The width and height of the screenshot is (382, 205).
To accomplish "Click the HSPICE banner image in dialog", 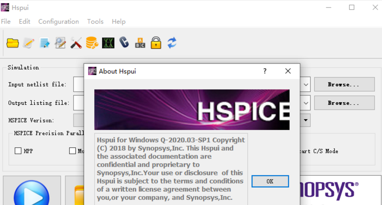I will [x=192, y=109].
